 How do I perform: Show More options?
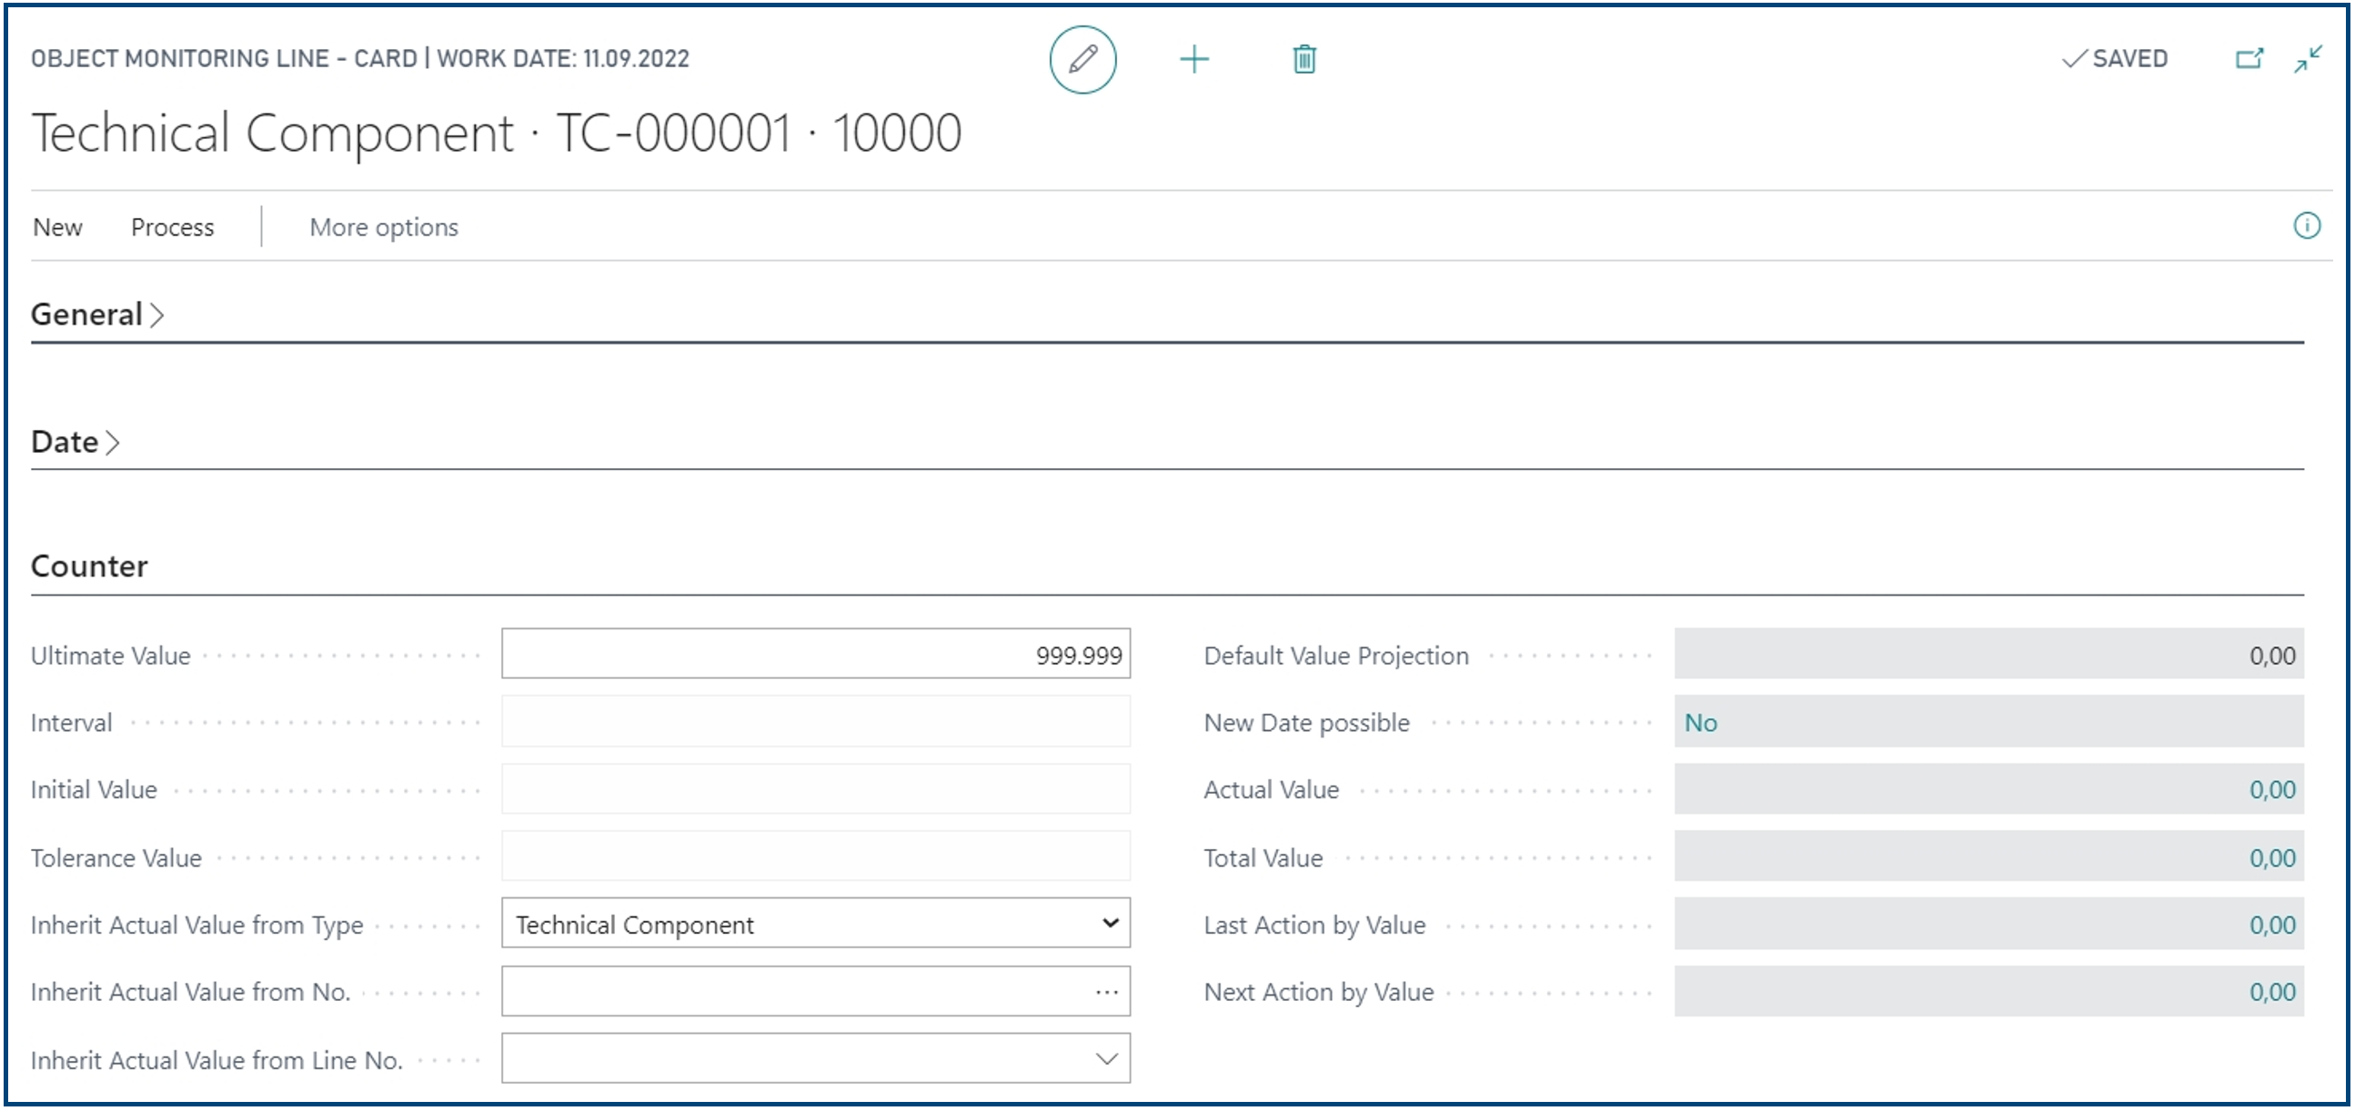pos(384,227)
